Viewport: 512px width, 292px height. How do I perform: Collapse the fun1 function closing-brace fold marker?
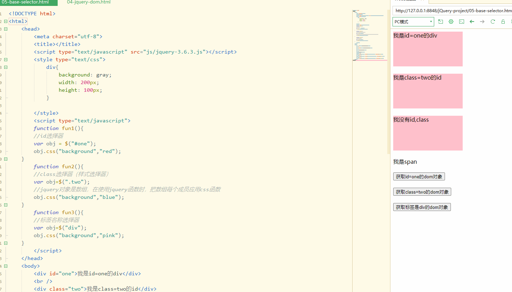click(6, 159)
